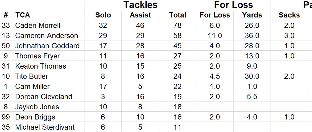This screenshot has width=312, height=132.
Task: Click the large Tackles group heading
Action: click(x=140, y=5)
